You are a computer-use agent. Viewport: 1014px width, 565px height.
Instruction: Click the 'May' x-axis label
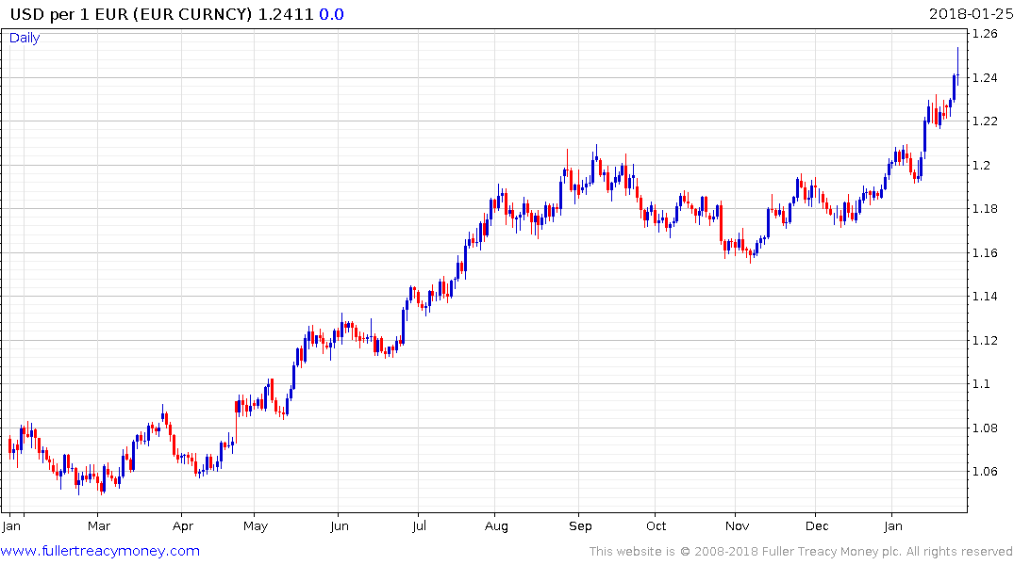256,526
